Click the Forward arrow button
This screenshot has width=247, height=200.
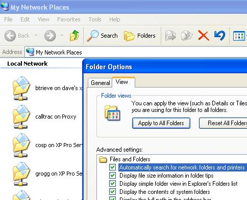click(50, 36)
